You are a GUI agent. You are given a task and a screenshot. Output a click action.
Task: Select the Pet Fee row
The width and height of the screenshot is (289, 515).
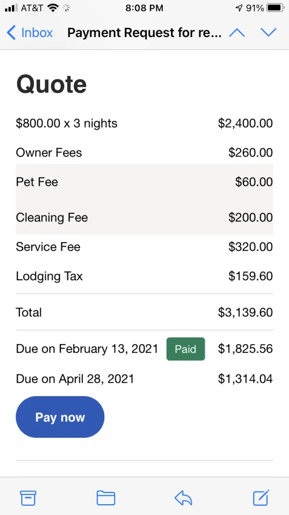(144, 182)
